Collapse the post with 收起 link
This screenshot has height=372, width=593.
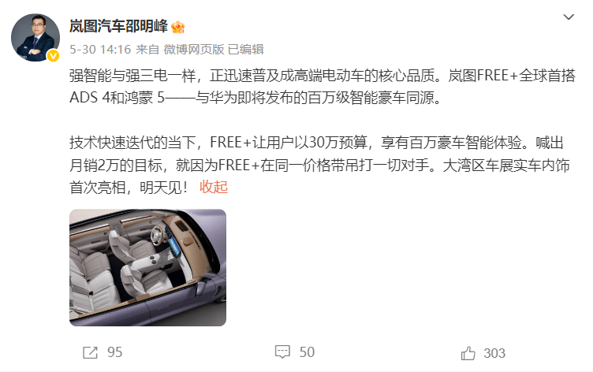[214, 187]
